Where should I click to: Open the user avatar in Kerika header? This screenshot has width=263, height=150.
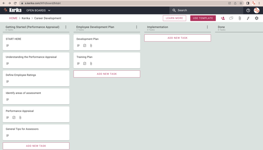point(257,10)
